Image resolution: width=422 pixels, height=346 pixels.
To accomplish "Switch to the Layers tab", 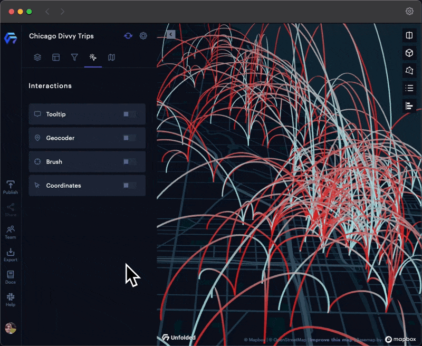I will tap(37, 57).
